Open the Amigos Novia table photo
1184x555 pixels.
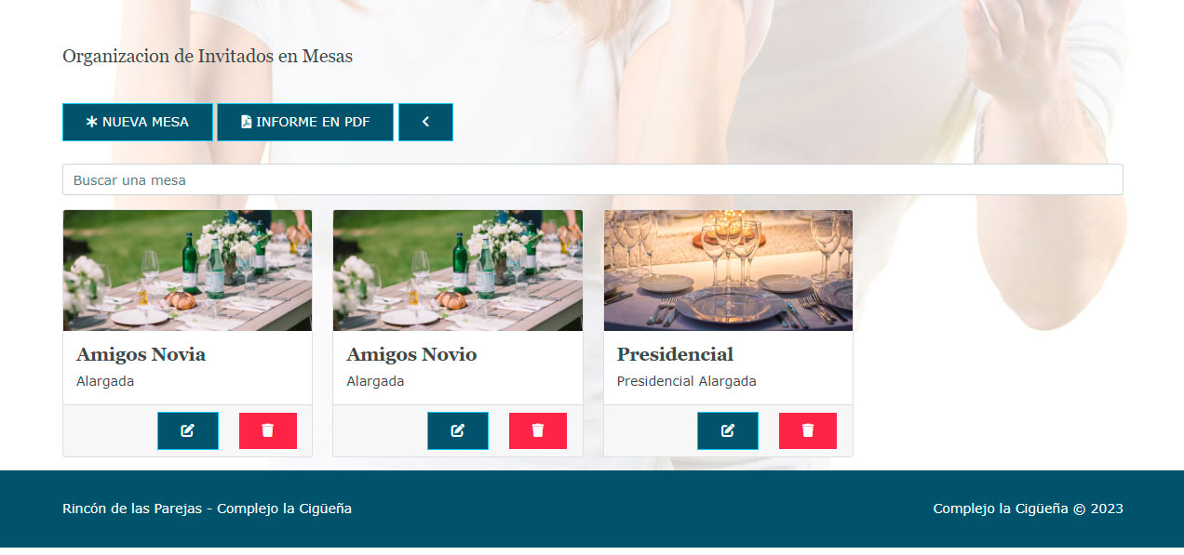click(187, 271)
